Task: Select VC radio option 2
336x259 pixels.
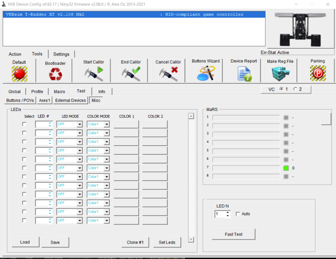Action: point(295,89)
